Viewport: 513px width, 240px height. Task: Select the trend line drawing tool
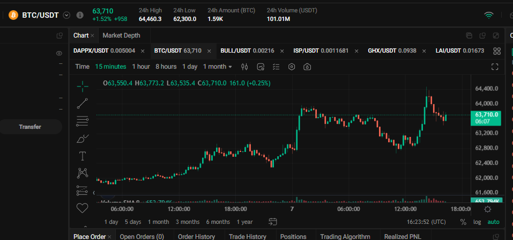[x=83, y=104]
